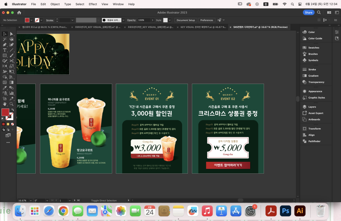Select the Mesh tool
This screenshot has width=341, height=221.
tap(5, 82)
